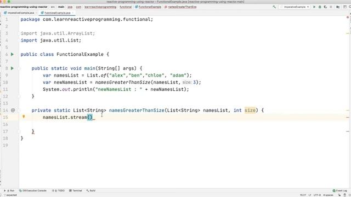Click 'namesList.stream()' on line 15

click(x=67, y=117)
